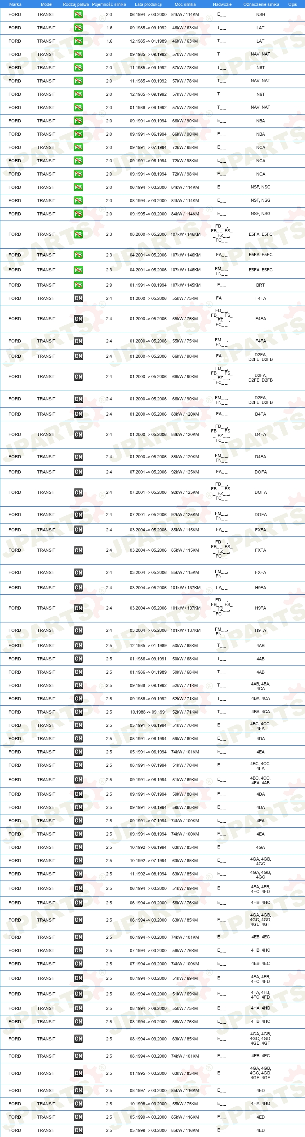305x1137 pixels.
Task: Click the Pojemność silnika column header
Action: [x=109, y=4]
